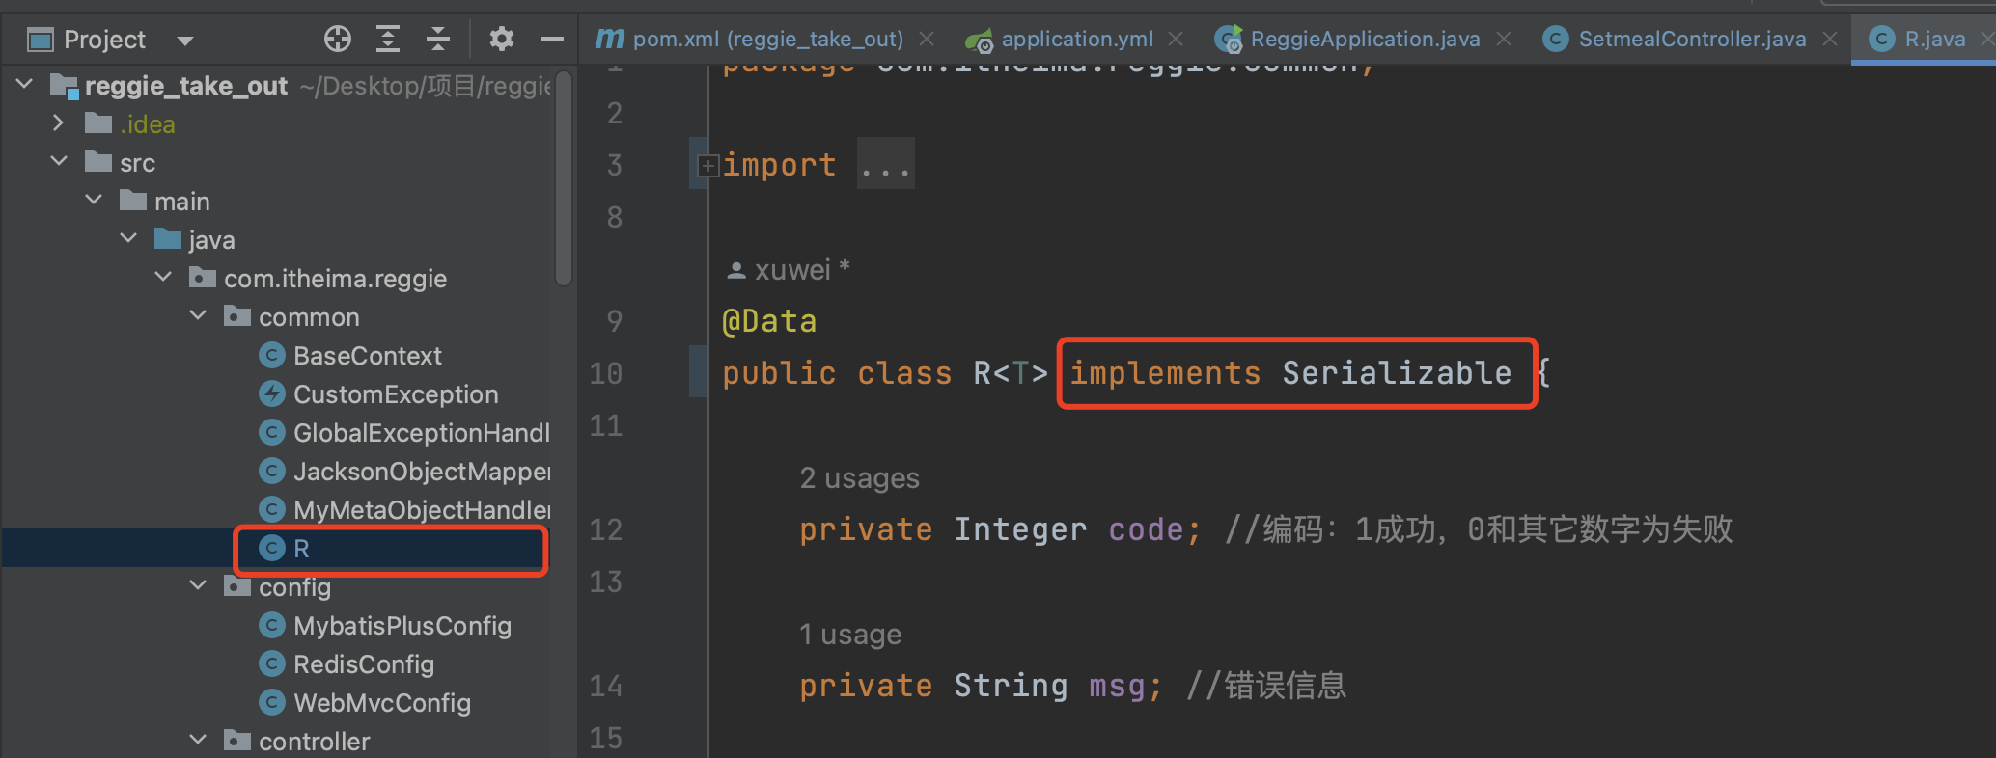Open RedisConfig in the project tree
Viewport: 1996px width, 758px height.
[363, 664]
